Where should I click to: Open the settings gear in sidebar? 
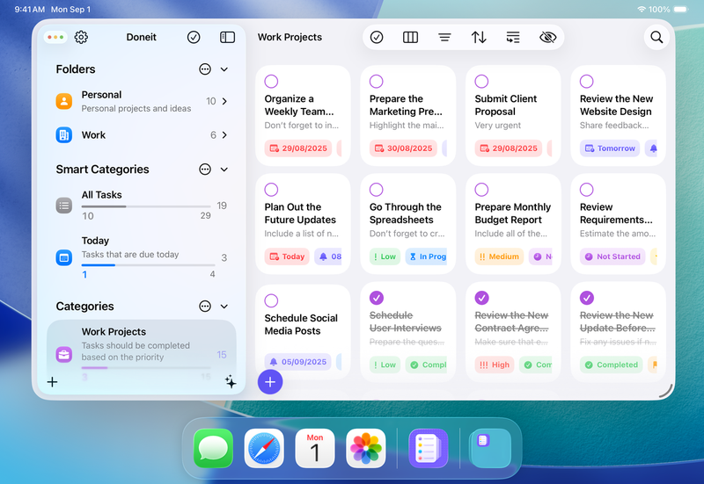[x=81, y=37]
